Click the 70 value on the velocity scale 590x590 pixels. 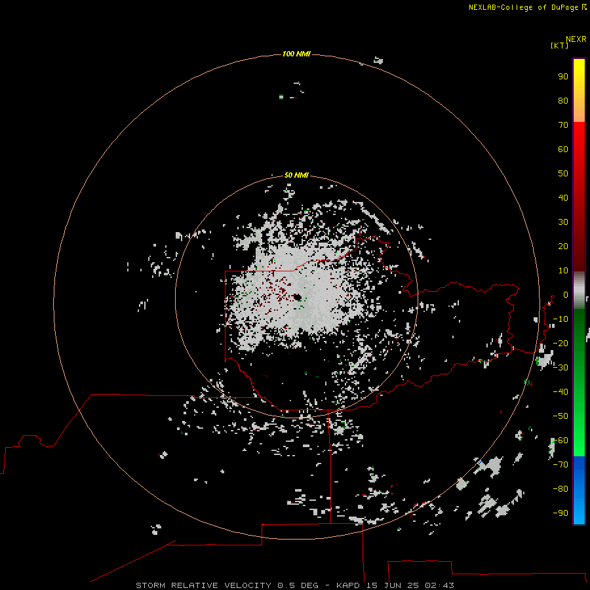point(563,125)
